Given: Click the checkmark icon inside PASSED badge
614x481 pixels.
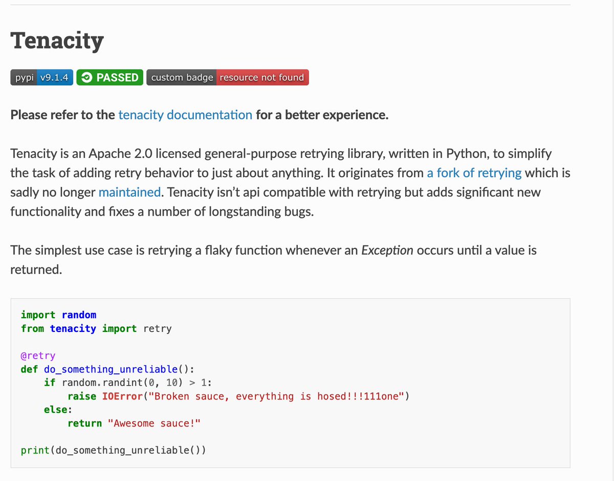Looking at the screenshot, I should pyautogui.click(x=87, y=77).
